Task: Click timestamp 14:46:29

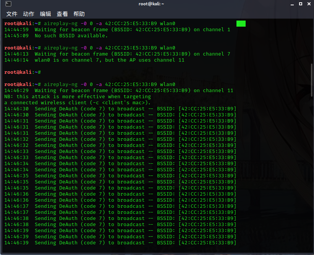Action: point(16,90)
